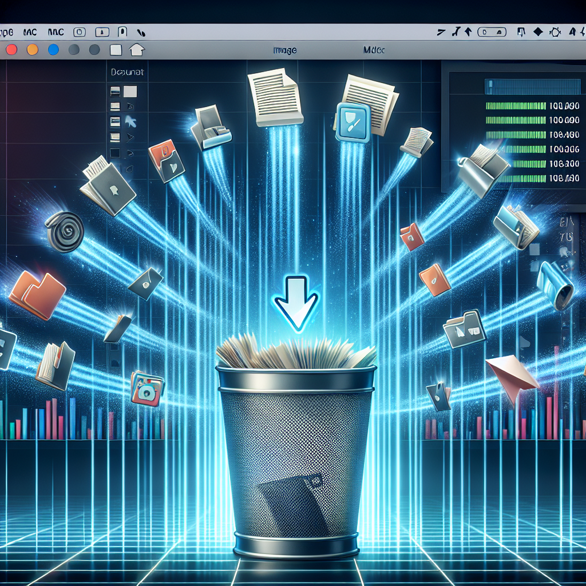The image size is (586, 586).
Task: Toggle the second checkbox in the sidebar list
Action: pos(115,106)
